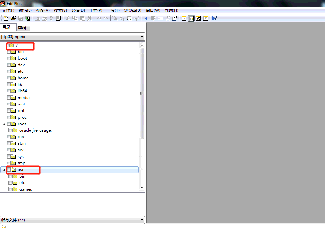Click the Replace A-B icon

[122, 18]
